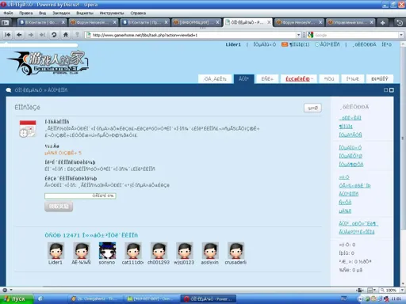The height and width of the screenshot is (304, 406).
Task: Click the second small square icon in blue bar
Action: pos(392,90)
